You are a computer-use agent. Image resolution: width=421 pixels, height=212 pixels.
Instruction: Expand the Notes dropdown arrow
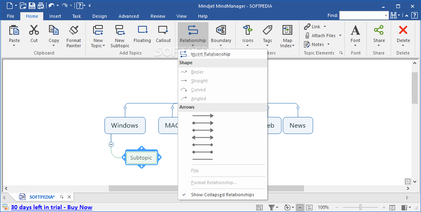[x=328, y=44]
